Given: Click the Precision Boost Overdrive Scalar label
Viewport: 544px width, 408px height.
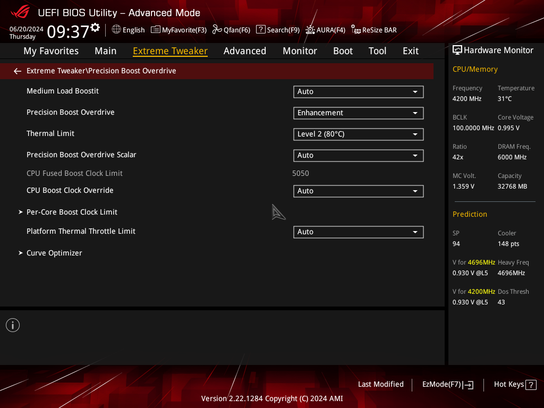Looking at the screenshot, I should [x=81, y=155].
